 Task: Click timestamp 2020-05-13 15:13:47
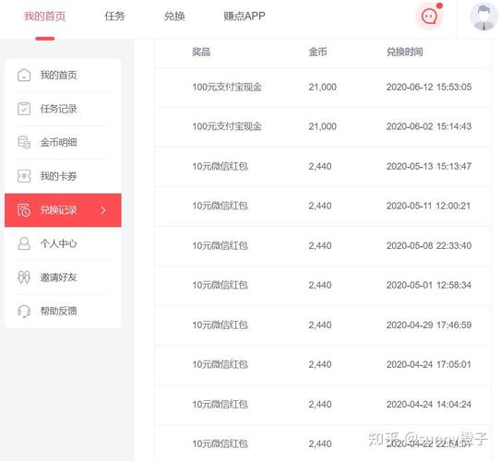click(x=429, y=166)
